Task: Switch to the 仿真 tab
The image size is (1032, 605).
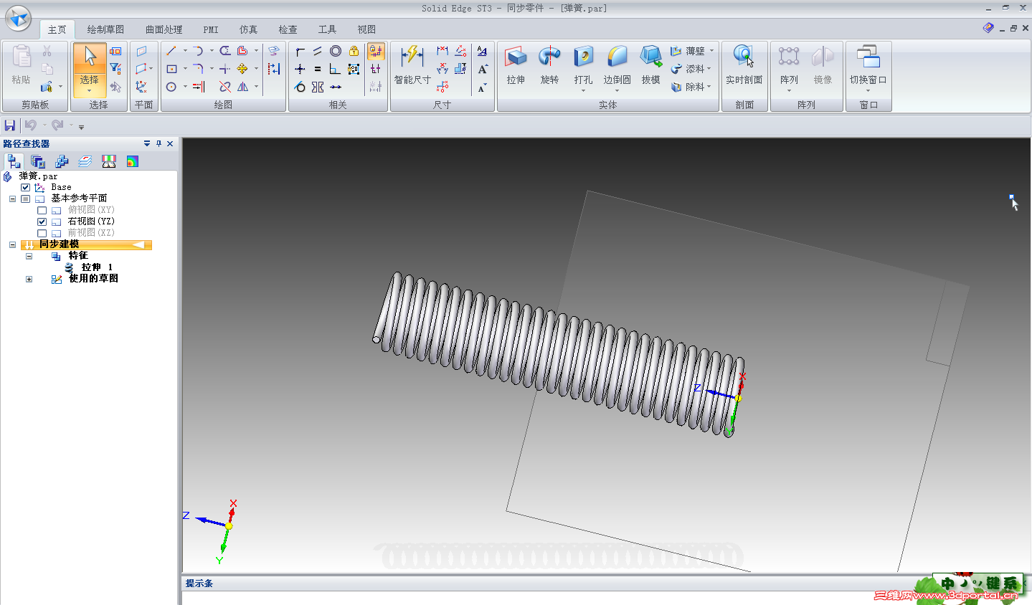Action: (x=248, y=29)
